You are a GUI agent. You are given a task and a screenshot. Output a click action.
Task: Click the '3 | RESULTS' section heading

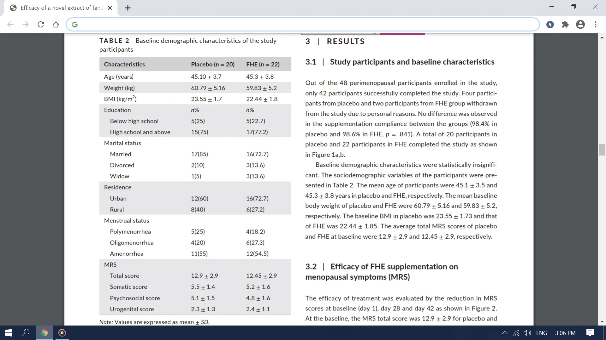(x=335, y=41)
